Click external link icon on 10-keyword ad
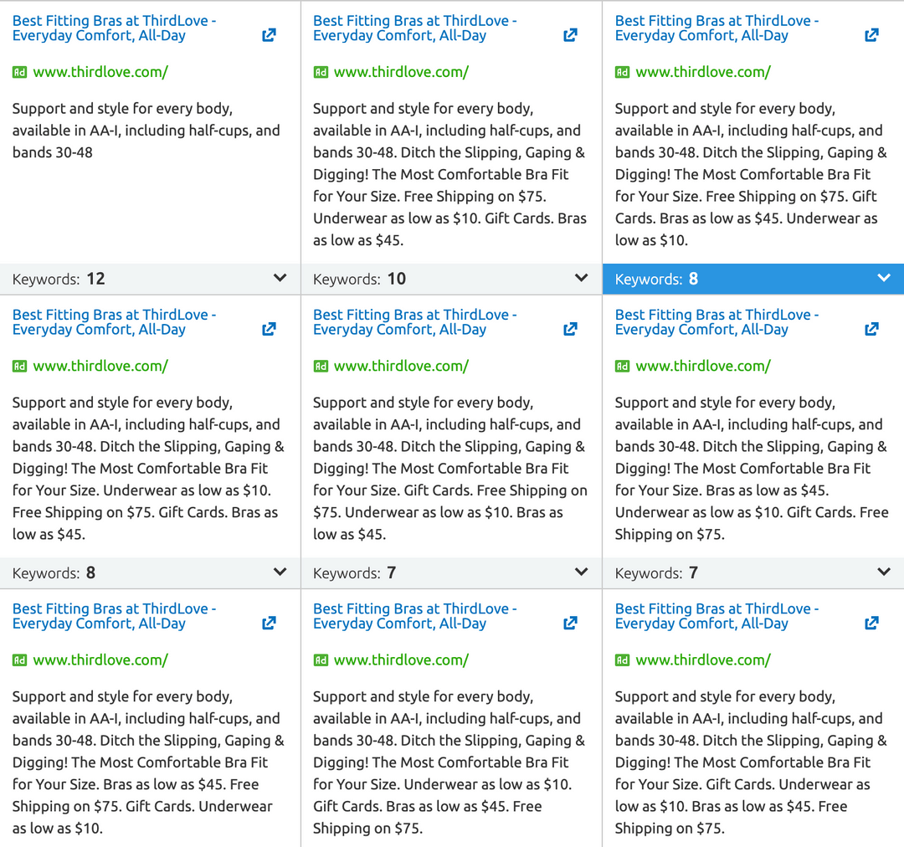The width and height of the screenshot is (904, 847). [570, 35]
